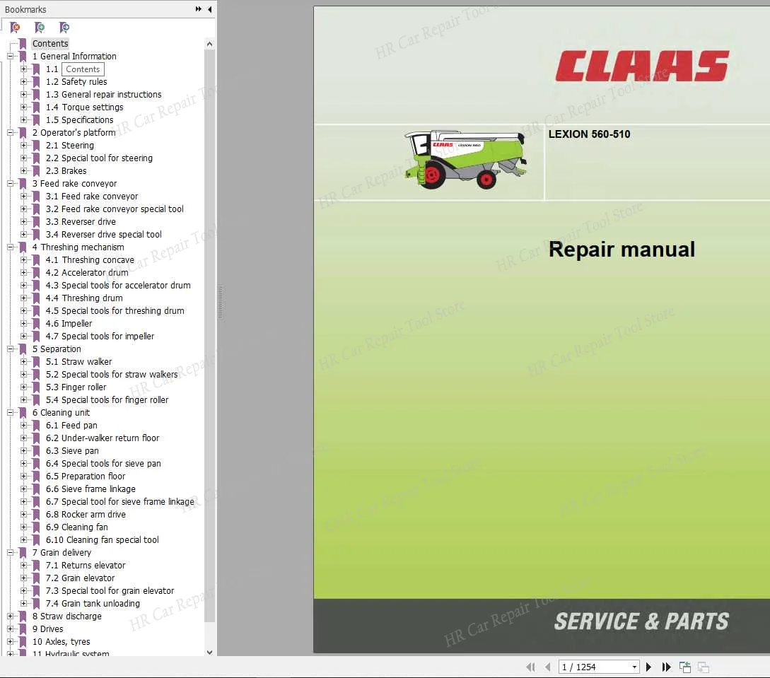Expand 9 Drives node
The width and height of the screenshot is (770, 678).
(x=11, y=629)
